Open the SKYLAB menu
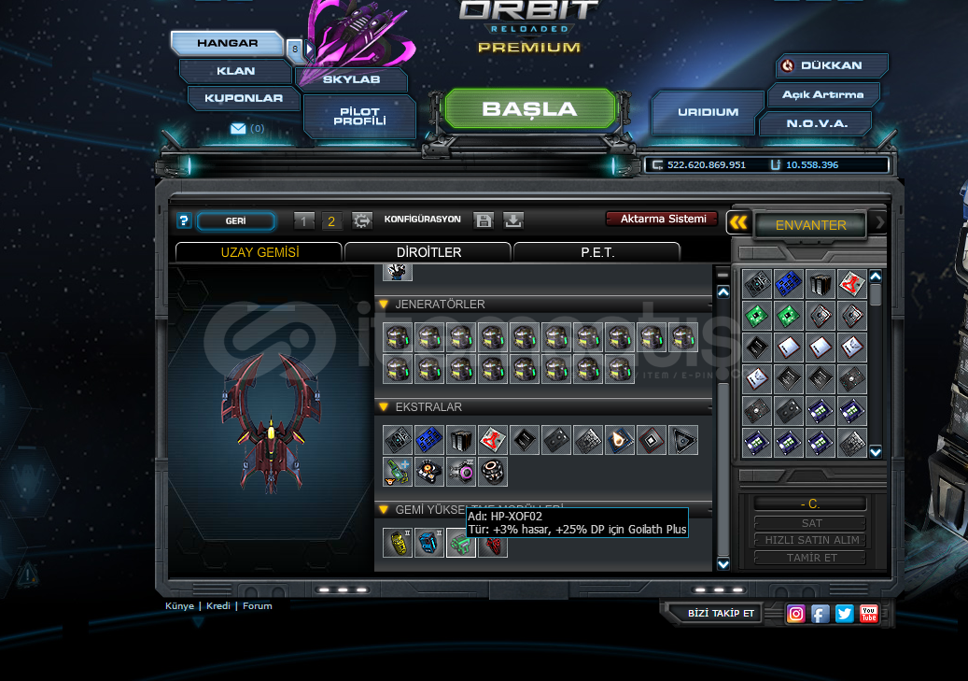 coord(351,79)
